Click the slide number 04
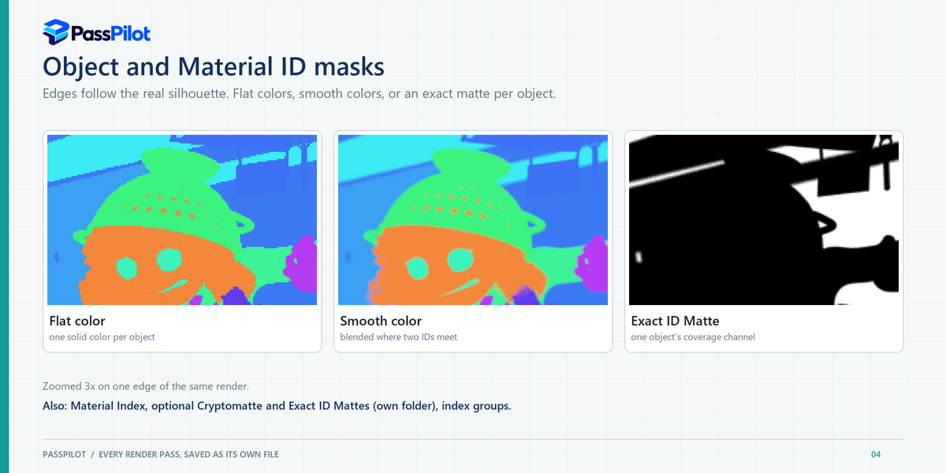Viewport: 946px width, 473px height. (876, 454)
